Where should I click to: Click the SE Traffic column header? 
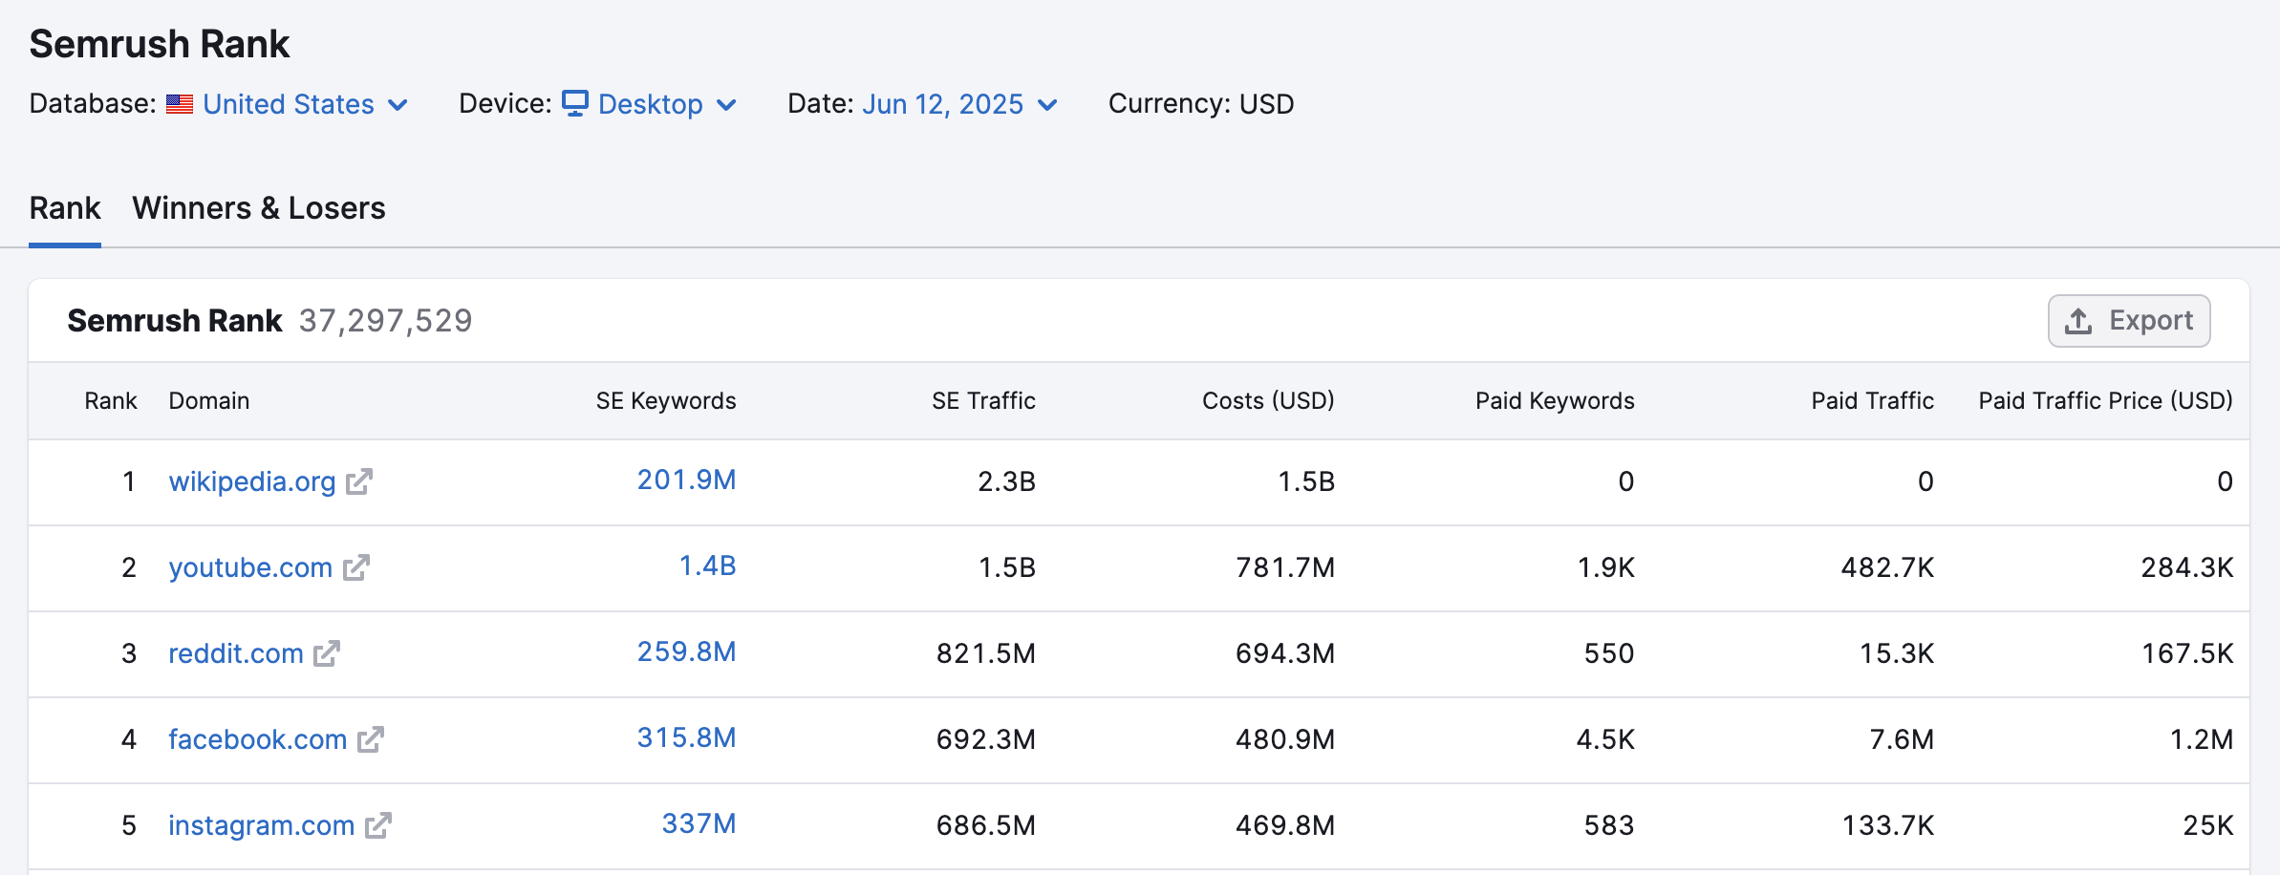(x=982, y=400)
